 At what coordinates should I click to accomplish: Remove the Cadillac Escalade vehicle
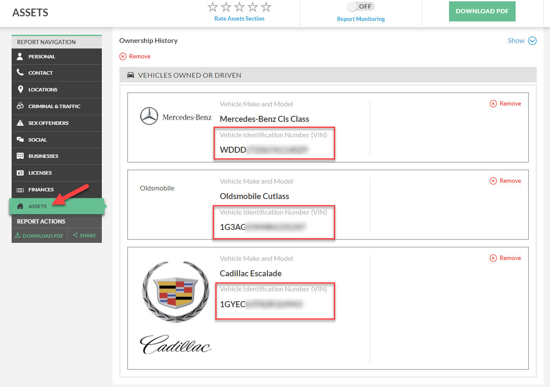coord(505,258)
